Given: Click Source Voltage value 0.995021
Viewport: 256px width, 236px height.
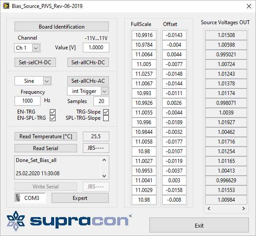Looking at the screenshot, I should tap(226, 54).
